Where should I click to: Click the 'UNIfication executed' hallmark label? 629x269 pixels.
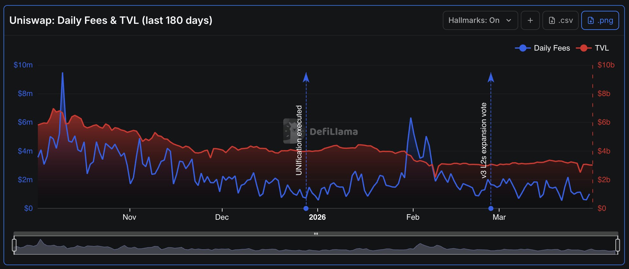tap(299, 140)
